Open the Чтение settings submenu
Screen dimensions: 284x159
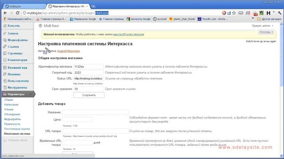[9, 110]
